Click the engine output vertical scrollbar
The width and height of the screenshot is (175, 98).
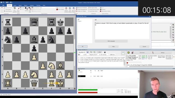point(124,62)
